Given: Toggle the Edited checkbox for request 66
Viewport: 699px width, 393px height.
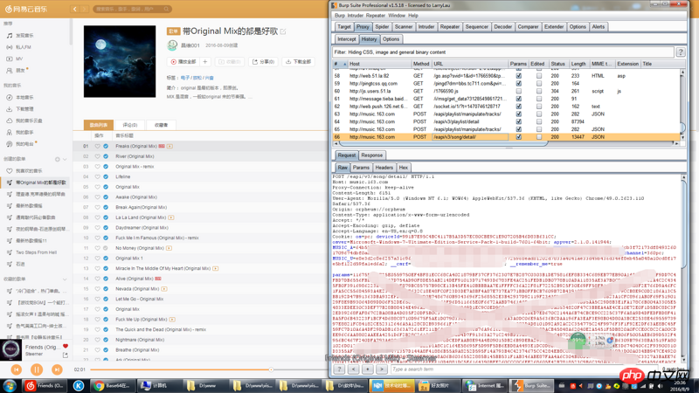Looking at the screenshot, I should click(538, 137).
